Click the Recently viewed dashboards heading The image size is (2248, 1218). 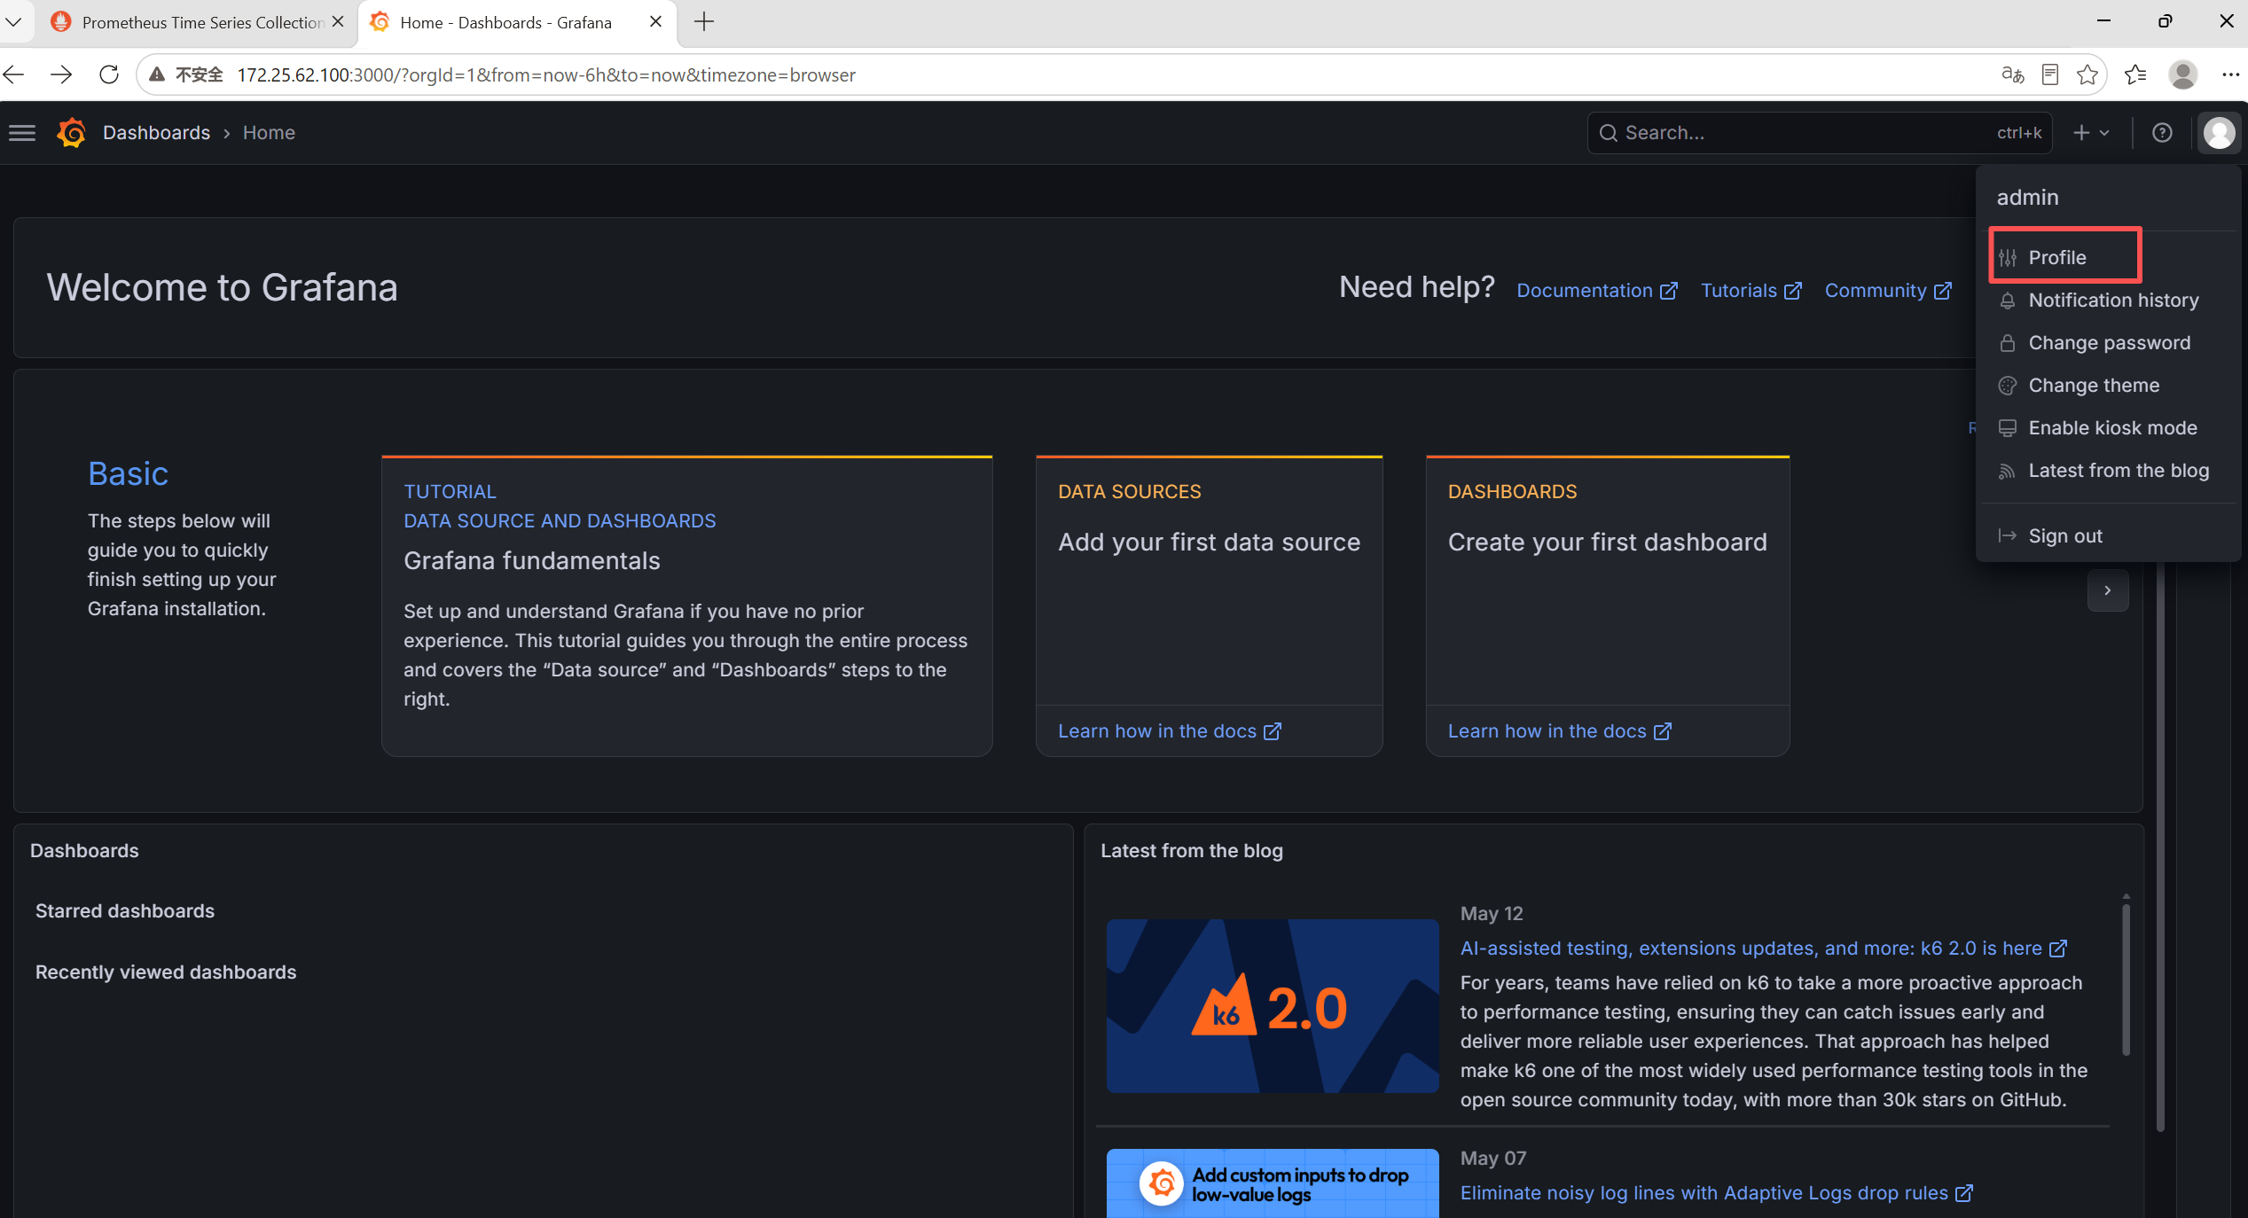tap(166, 972)
